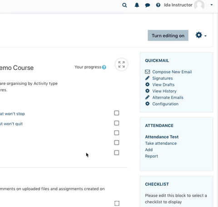218x207 pixels.
Task: Tick the completion checkbox for "won't quit" activity
Action: [x=117, y=123]
